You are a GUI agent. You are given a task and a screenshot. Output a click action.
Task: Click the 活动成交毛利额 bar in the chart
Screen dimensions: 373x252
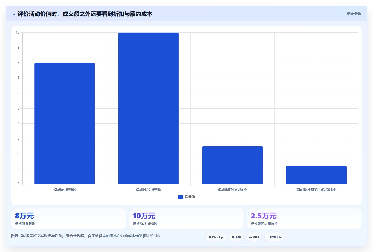148,108
